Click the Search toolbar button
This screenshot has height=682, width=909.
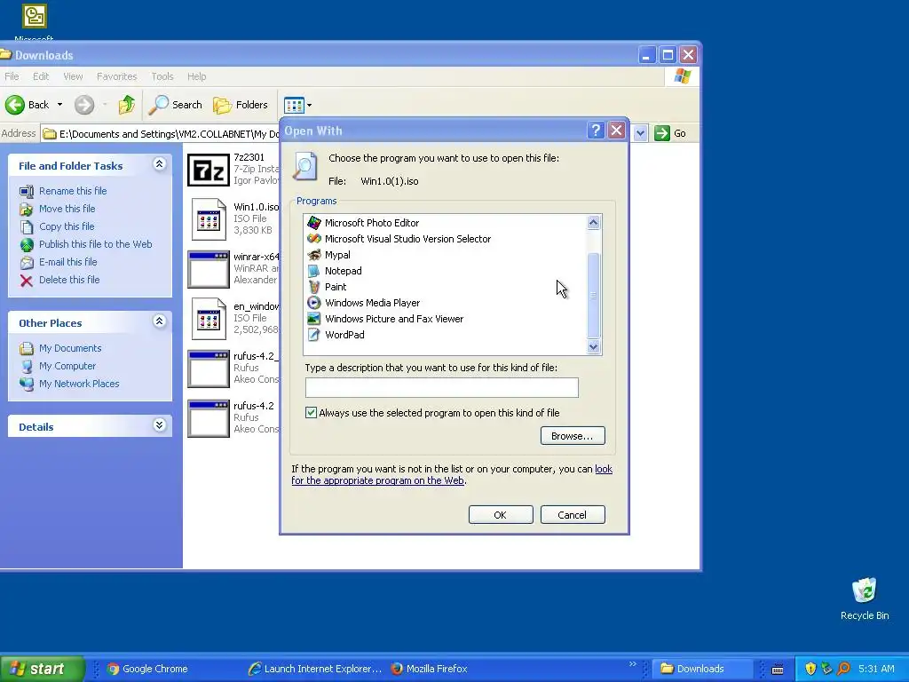pyautogui.click(x=175, y=105)
